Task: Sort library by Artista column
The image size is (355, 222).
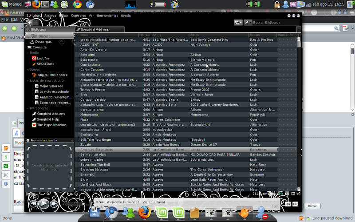Action: [x=170, y=35]
